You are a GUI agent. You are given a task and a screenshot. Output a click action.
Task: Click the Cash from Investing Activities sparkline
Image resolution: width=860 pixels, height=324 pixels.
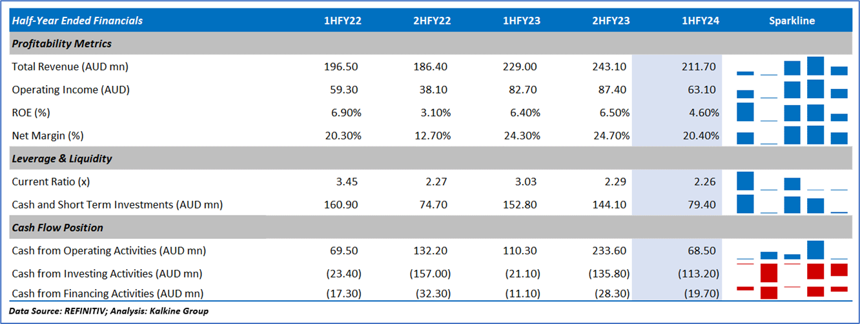point(792,271)
